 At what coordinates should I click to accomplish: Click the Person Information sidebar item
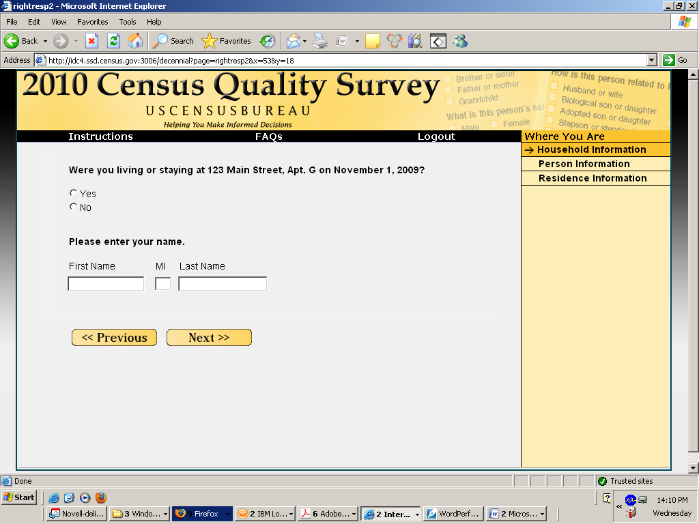pos(584,164)
